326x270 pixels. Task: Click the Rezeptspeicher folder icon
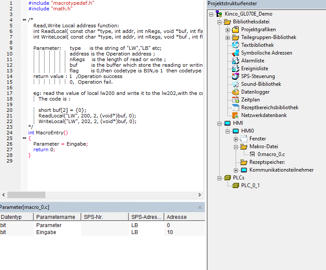pos(244,162)
